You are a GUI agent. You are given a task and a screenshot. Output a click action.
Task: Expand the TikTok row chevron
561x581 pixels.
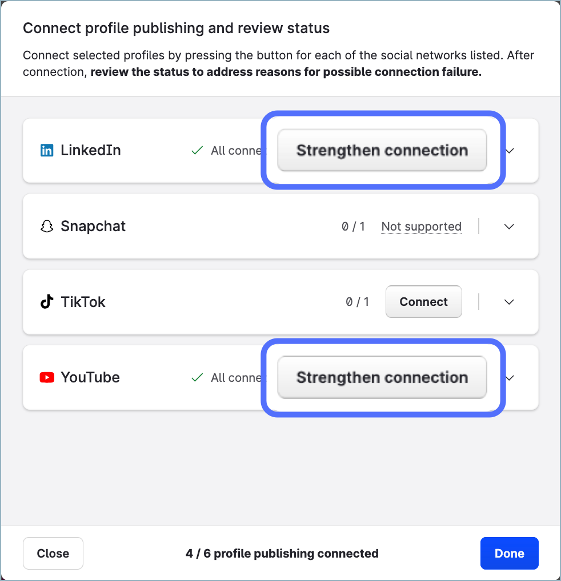509,302
